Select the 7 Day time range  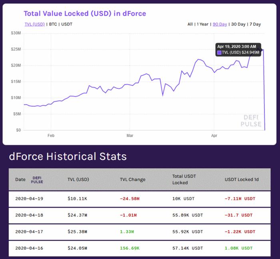(255, 24)
